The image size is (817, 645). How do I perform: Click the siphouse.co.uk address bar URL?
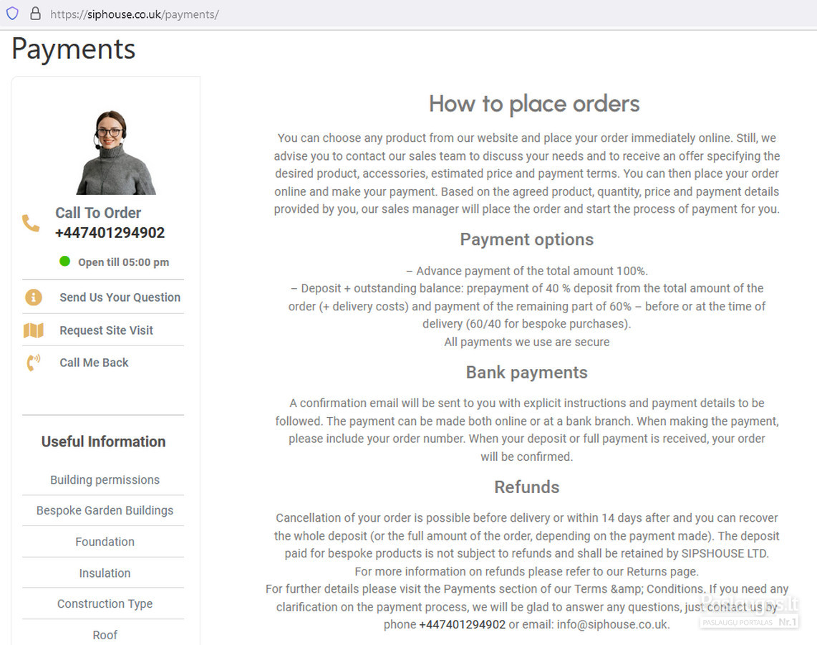[x=135, y=14]
